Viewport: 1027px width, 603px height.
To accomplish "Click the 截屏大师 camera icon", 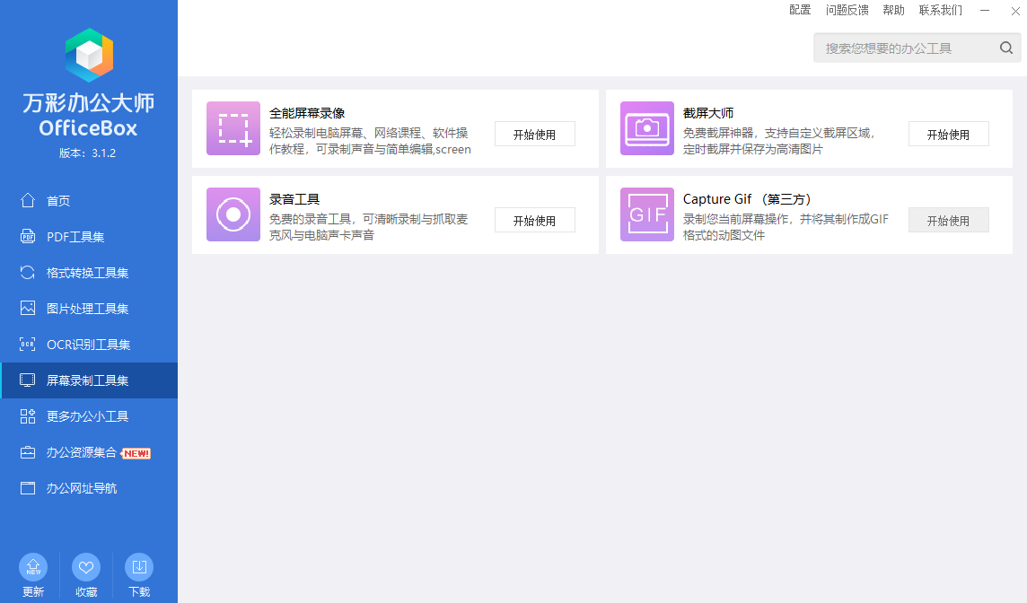I will [x=647, y=128].
